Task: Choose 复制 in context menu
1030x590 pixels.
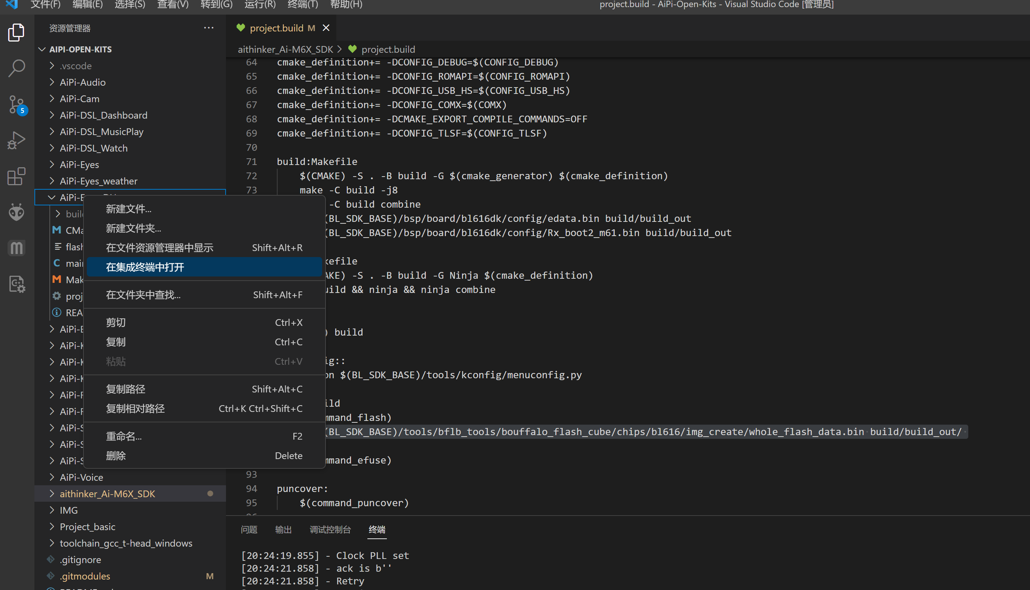Action: [204, 342]
